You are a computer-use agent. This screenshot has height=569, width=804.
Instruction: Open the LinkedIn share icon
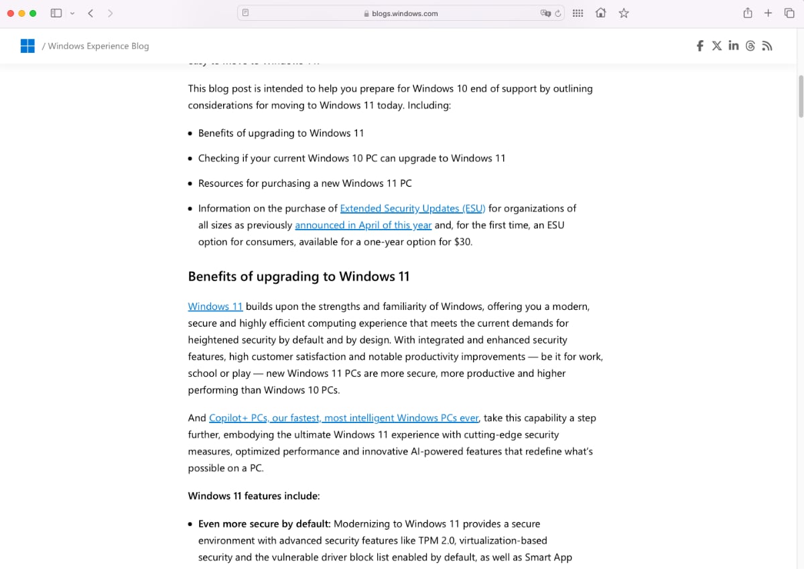(x=734, y=46)
